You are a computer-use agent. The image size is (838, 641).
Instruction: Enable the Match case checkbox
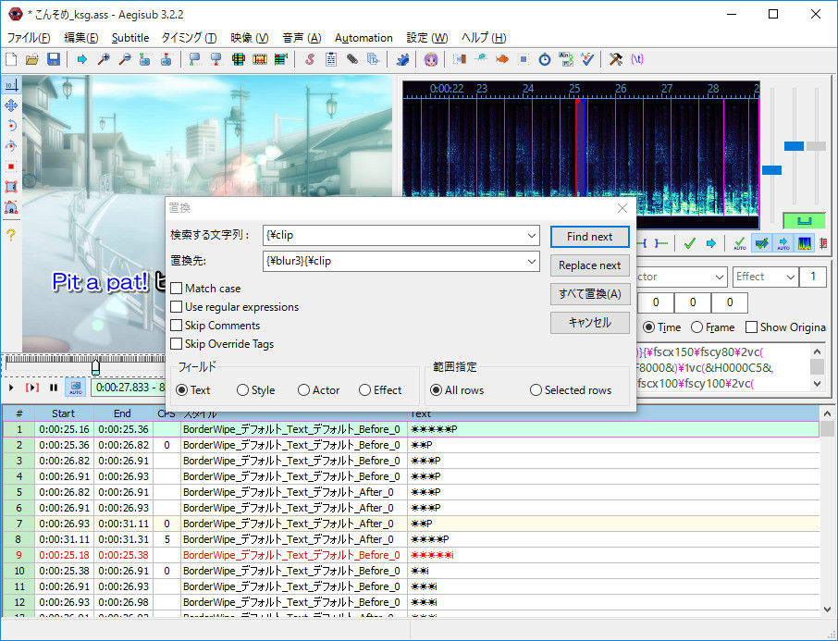177,289
